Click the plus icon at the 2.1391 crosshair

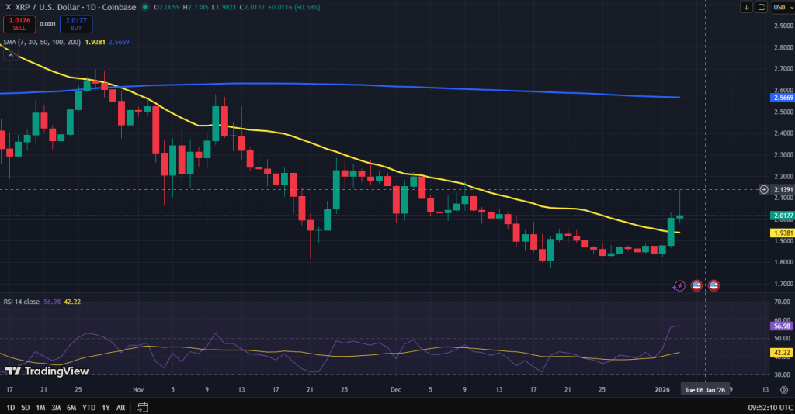click(764, 190)
